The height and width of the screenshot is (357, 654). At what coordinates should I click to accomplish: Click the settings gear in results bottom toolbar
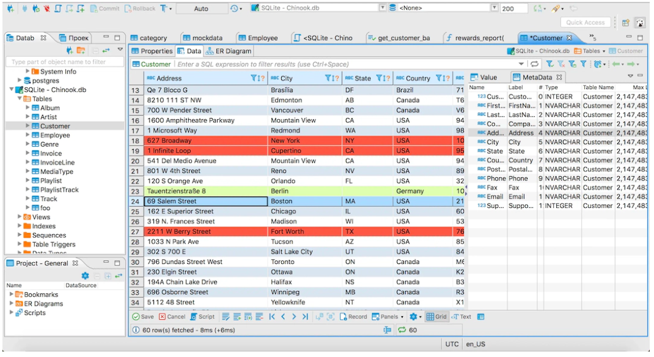point(413,317)
